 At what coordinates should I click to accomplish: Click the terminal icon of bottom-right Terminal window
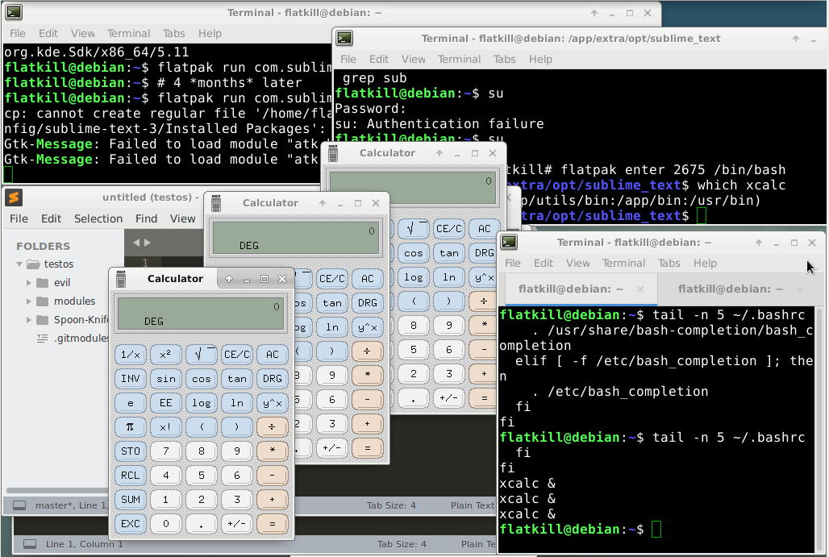pyautogui.click(x=509, y=242)
